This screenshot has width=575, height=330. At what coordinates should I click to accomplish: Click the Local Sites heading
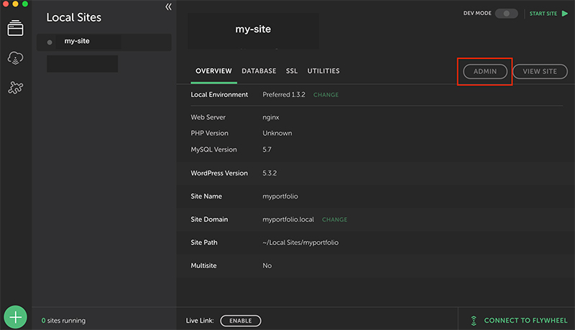(74, 17)
